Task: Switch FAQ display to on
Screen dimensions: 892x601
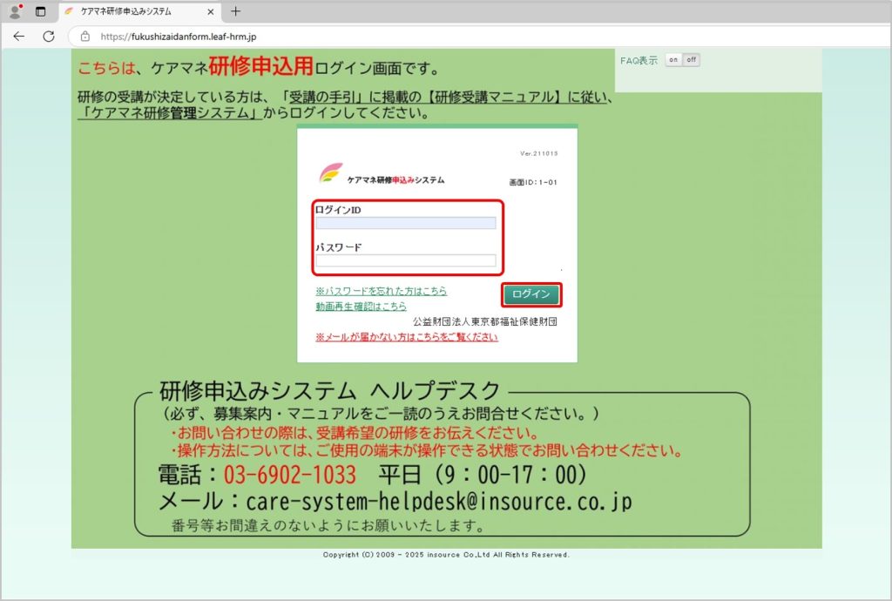Action: pos(673,60)
